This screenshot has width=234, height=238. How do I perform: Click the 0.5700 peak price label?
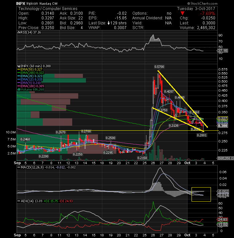[x=159, y=67]
